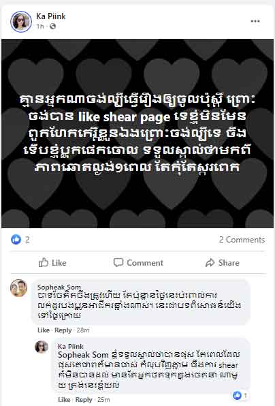Click the public globe audience icon
The image size is (275, 406).
coord(53,26)
